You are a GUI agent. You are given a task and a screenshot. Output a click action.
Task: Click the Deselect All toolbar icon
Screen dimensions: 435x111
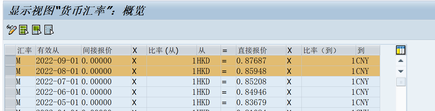pos(49,30)
